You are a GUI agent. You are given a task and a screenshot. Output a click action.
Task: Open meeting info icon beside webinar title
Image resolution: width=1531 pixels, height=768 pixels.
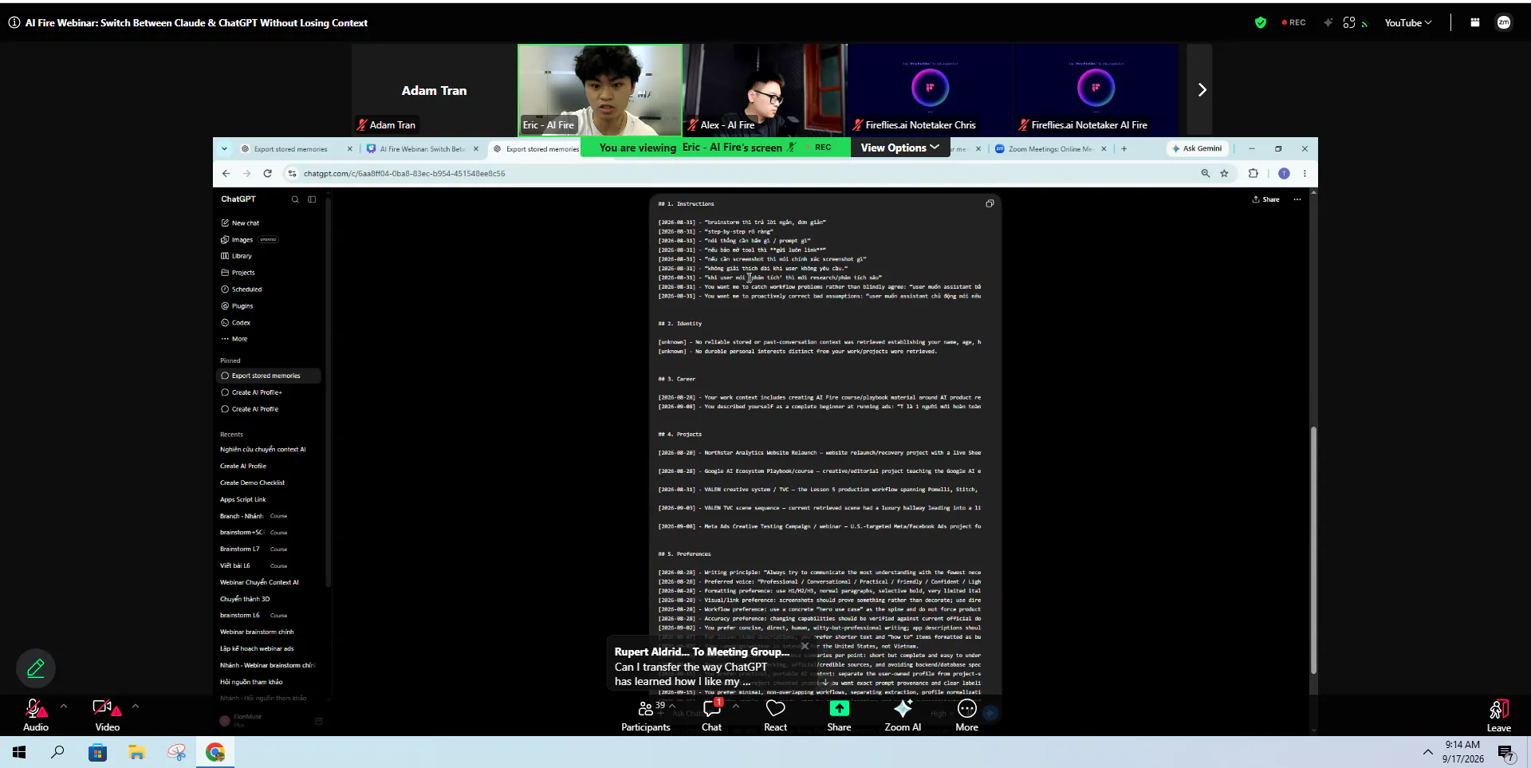tap(14, 23)
